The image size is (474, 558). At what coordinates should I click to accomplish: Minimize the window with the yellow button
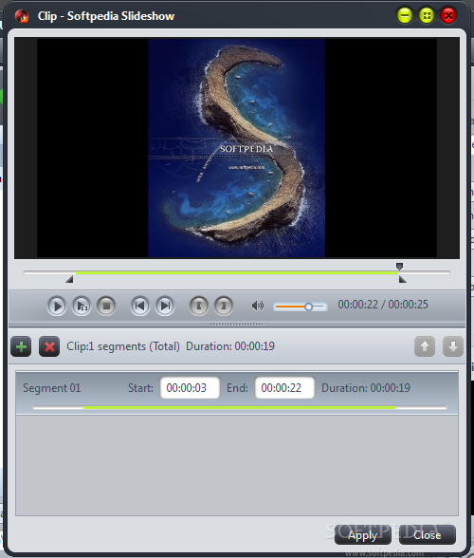pyautogui.click(x=405, y=15)
